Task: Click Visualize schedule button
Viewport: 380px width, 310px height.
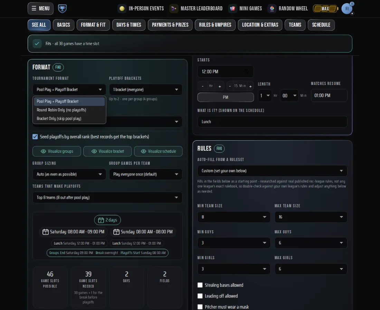Action: point(158,151)
